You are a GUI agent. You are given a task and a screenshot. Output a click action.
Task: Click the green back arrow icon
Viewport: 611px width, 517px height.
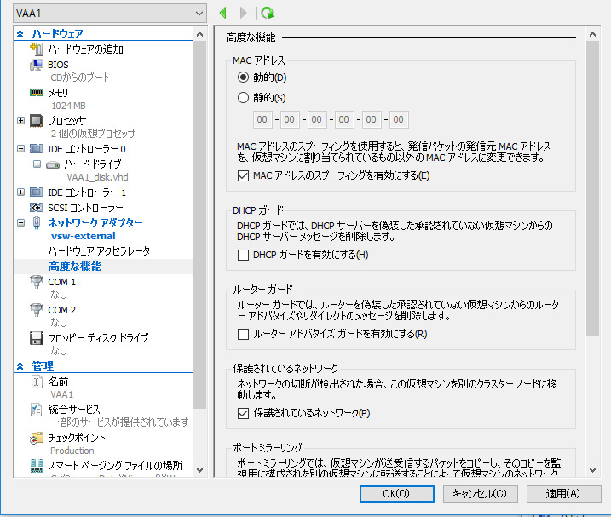point(223,13)
